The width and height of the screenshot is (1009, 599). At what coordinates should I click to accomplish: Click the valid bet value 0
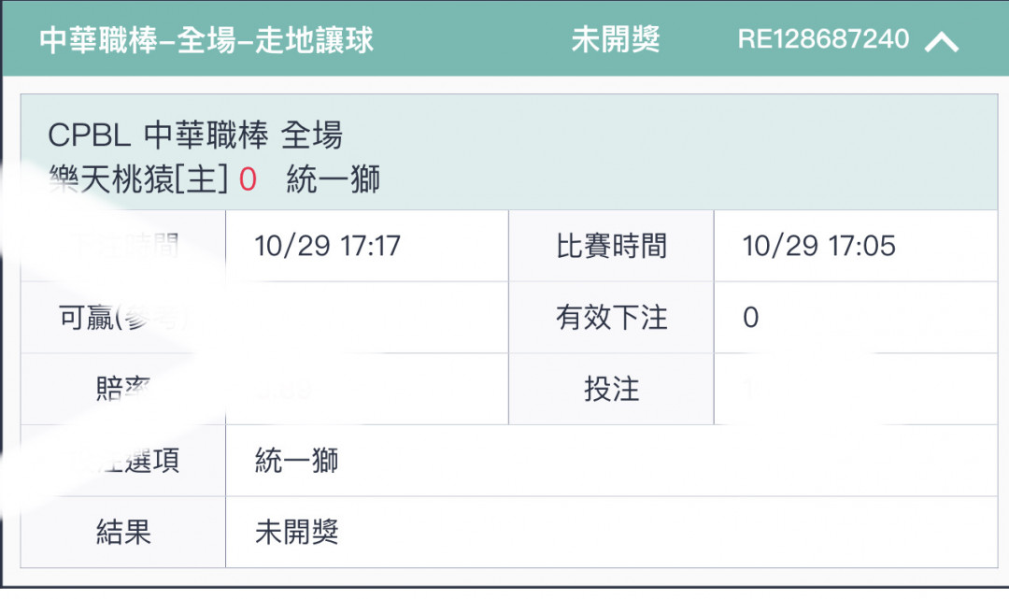(750, 317)
